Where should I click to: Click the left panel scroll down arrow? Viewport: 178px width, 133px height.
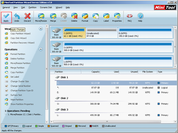[47, 122]
